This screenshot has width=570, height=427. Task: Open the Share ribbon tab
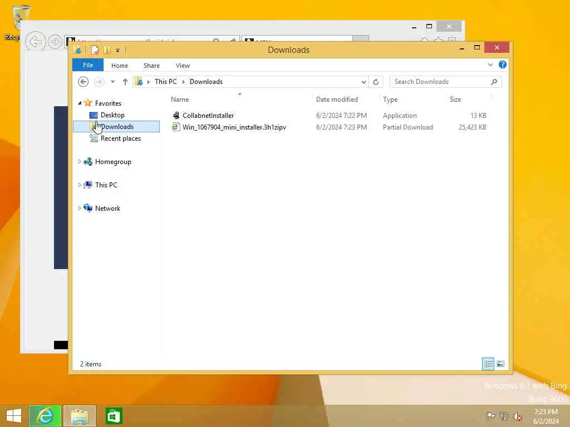[x=151, y=66]
